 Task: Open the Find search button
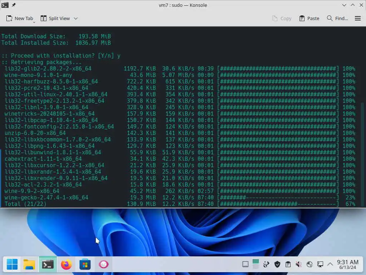[x=337, y=19]
